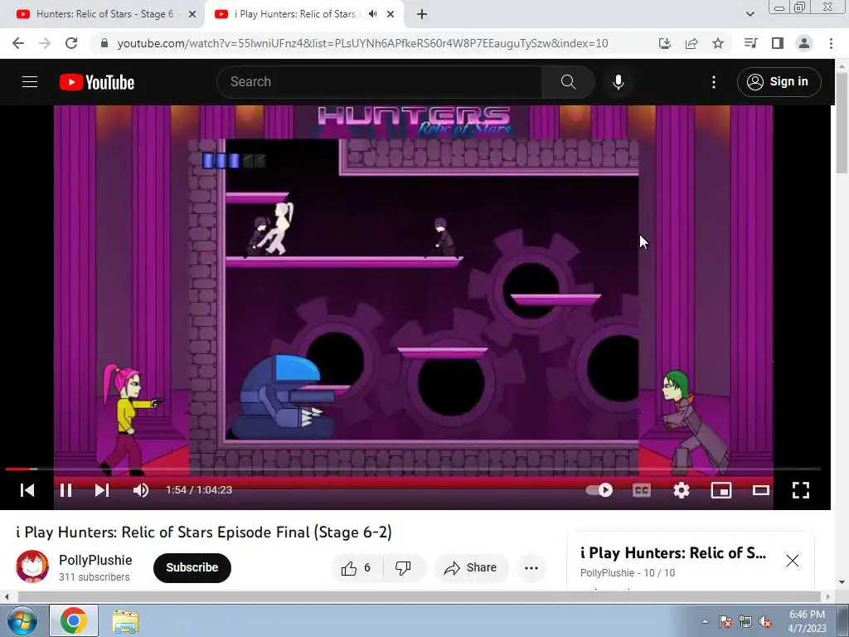The width and height of the screenshot is (849, 637).
Task: Search with your voice microphone
Action: pyautogui.click(x=619, y=82)
